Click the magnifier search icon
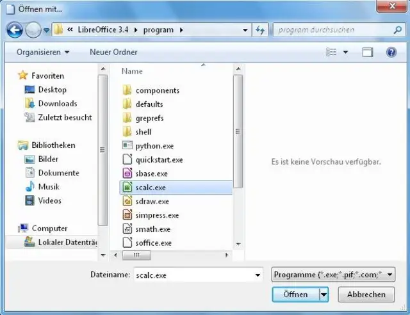Image resolution: width=410 pixels, height=315 pixels. pyautogui.click(x=398, y=30)
